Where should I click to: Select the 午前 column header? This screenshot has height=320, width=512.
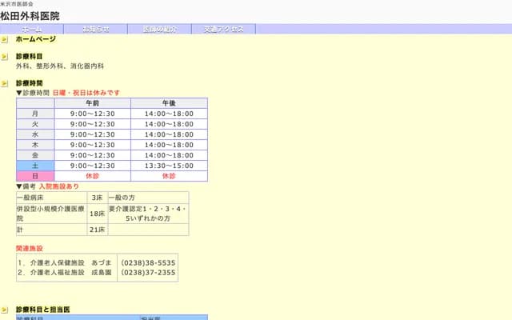pos(93,103)
